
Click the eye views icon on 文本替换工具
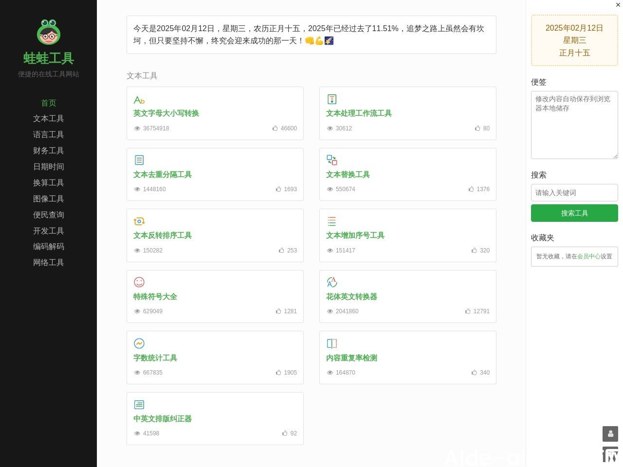330,189
